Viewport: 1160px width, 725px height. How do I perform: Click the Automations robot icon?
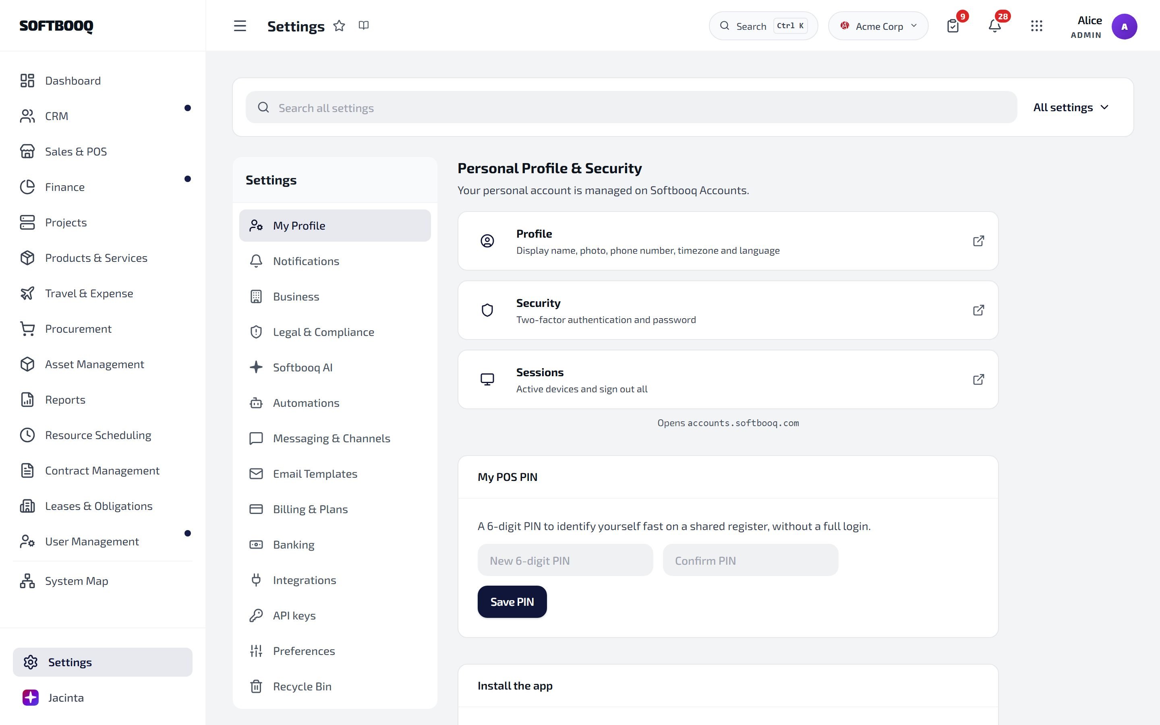[x=256, y=403]
